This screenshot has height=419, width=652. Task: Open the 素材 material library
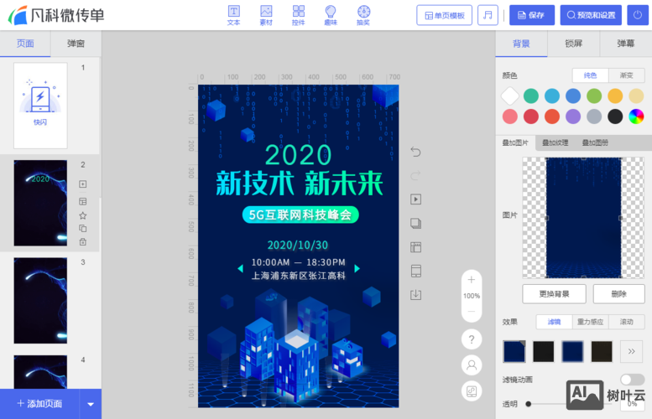[266, 15]
